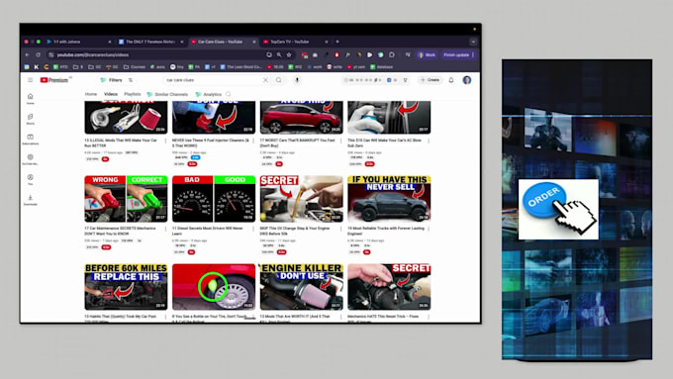Click the browser address bar URL
The width and height of the screenshot is (673, 379).
[x=93, y=55]
